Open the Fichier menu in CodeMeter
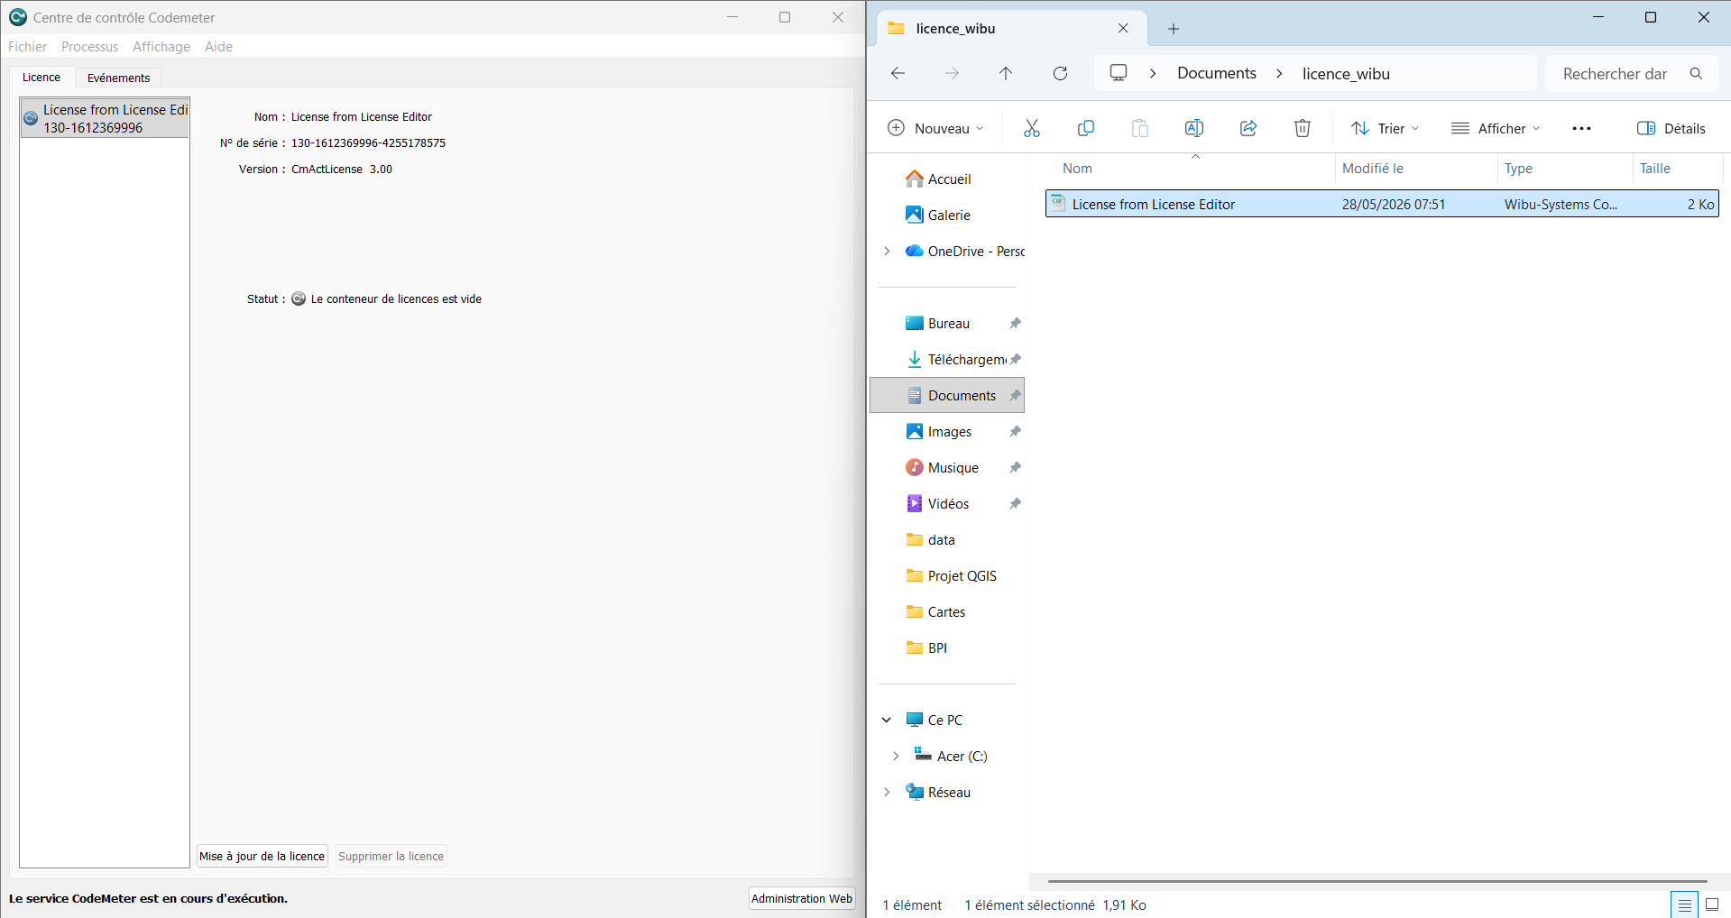The image size is (1731, 918). click(x=27, y=47)
